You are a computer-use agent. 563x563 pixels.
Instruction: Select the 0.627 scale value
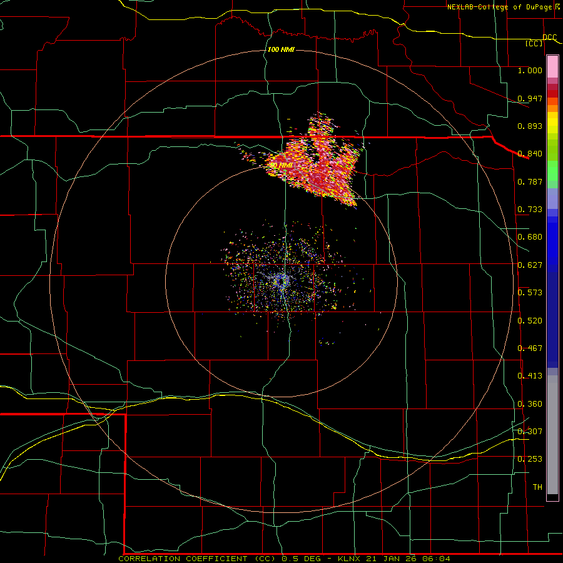(x=530, y=265)
